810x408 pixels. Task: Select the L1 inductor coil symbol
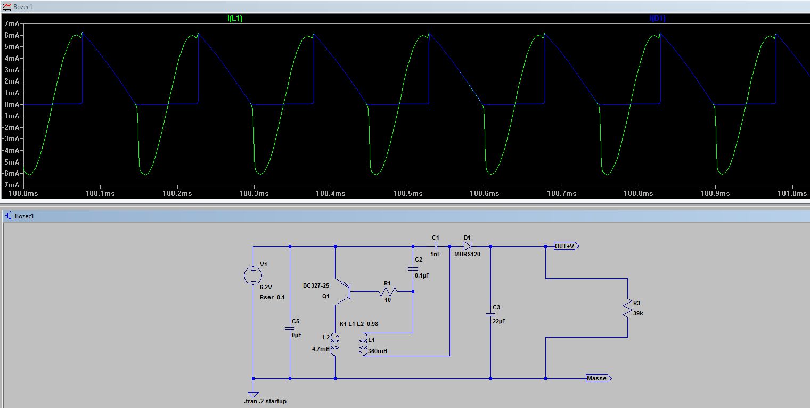tap(363, 345)
